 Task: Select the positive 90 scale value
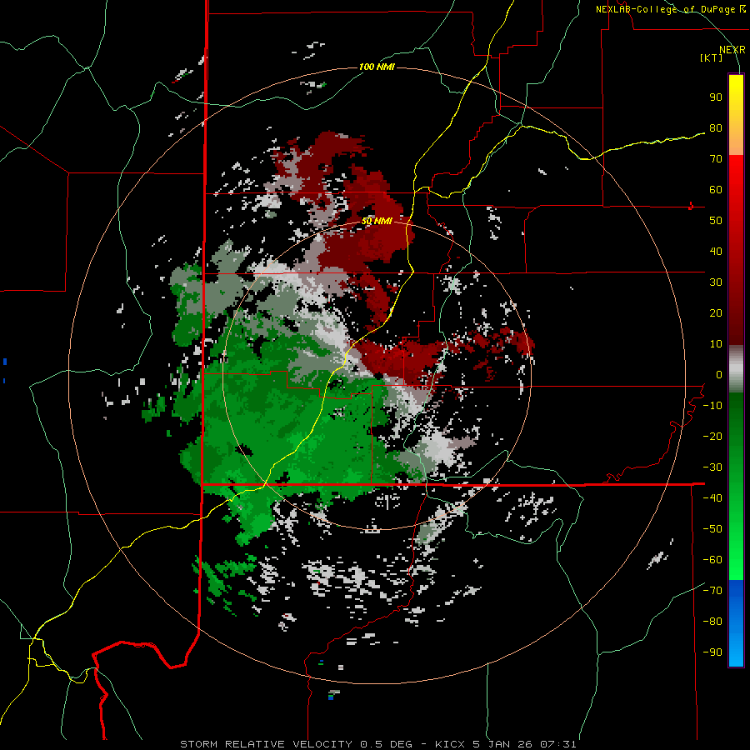[716, 97]
